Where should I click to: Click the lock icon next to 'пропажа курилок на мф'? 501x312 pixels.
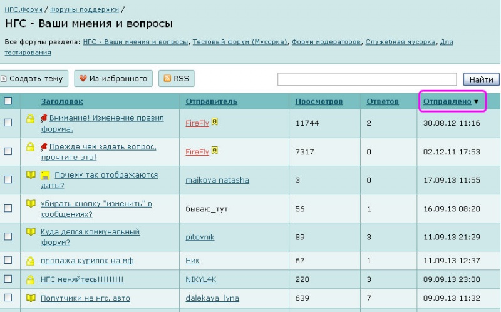click(30, 261)
